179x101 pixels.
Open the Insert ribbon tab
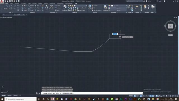pyautogui.click(x=11, y=3)
